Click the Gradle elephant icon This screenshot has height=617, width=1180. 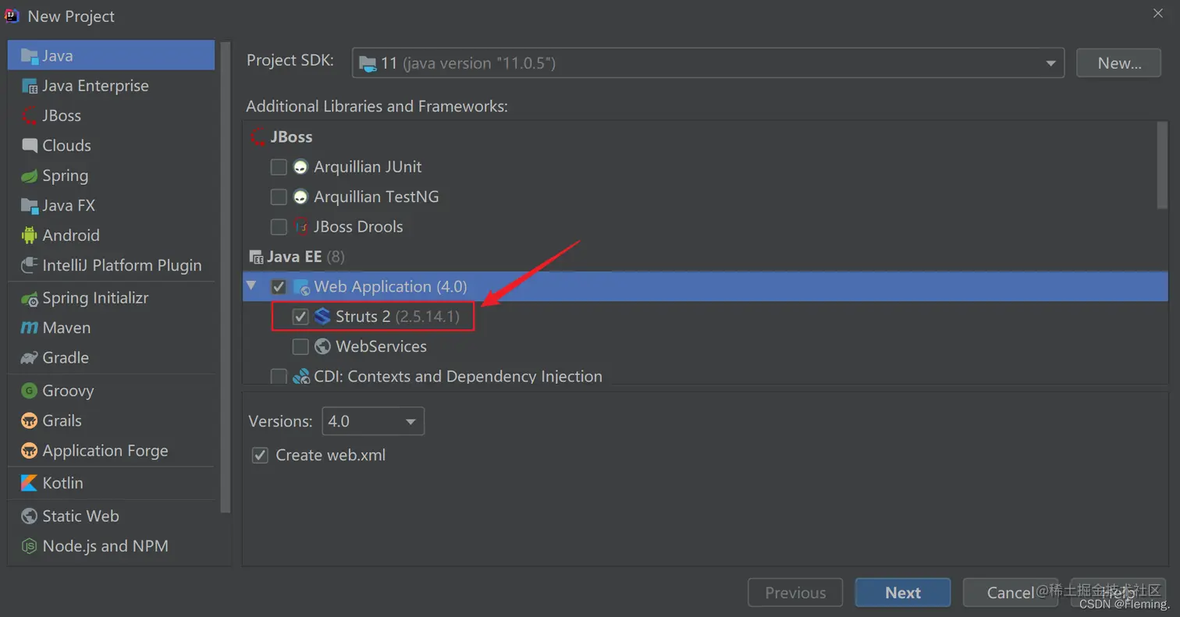pyautogui.click(x=30, y=358)
